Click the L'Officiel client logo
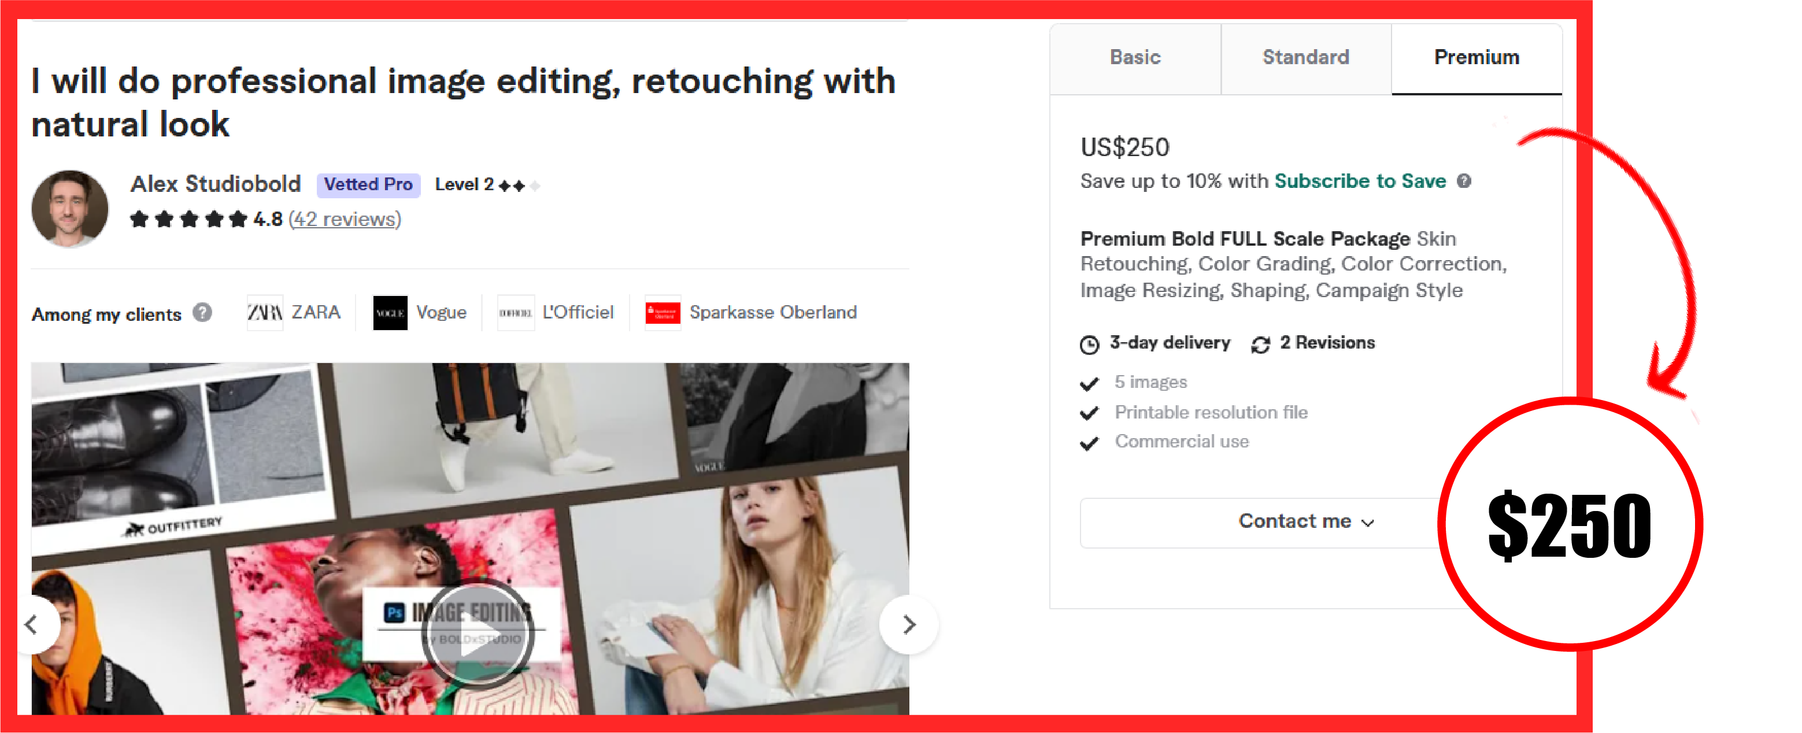 point(516,313)
